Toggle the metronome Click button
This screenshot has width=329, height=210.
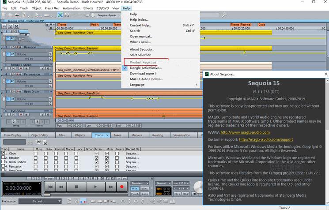177,194
